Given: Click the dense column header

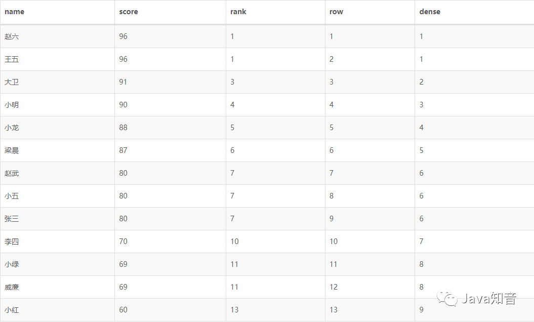Looking at the screenshot, I should point(429,12).
